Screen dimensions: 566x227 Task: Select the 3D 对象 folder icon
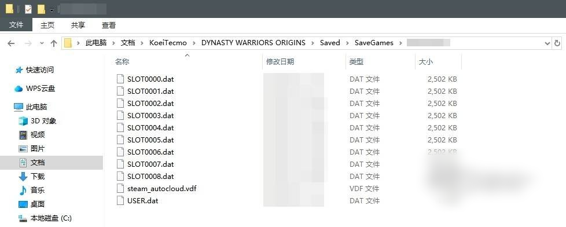click(x=23, y=121)
